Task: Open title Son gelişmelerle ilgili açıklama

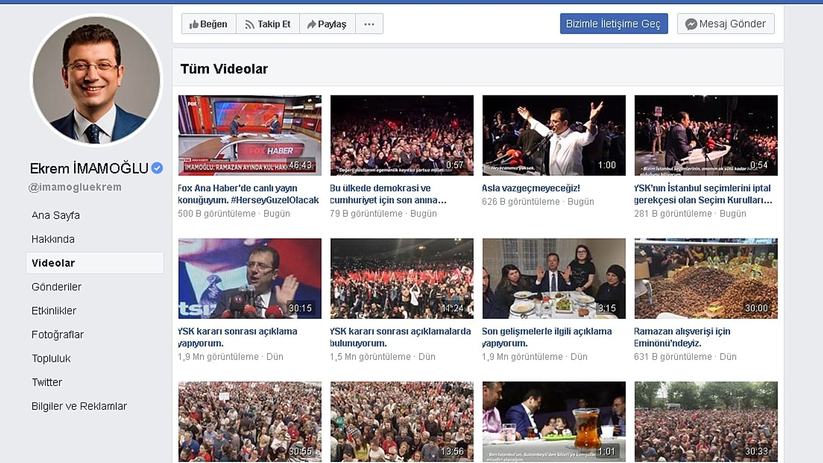Action: (547, 337)
